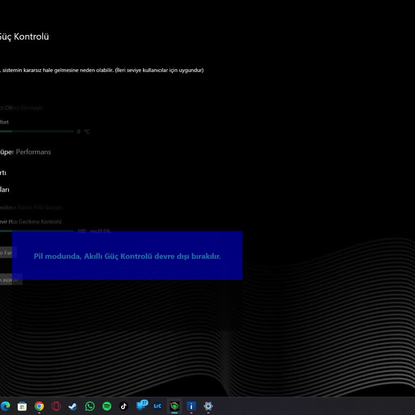Switch to Lightroom Classic (LrC) icon
This screenshot has width=415, height=415.
click(157, 406)
